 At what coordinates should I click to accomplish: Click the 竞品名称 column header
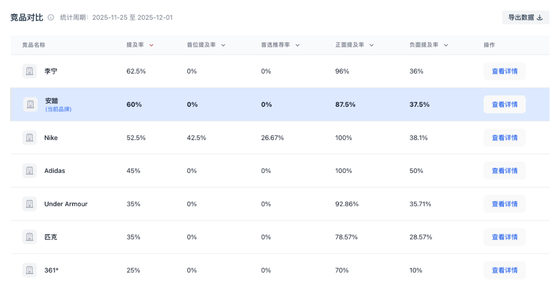[34, 45]
